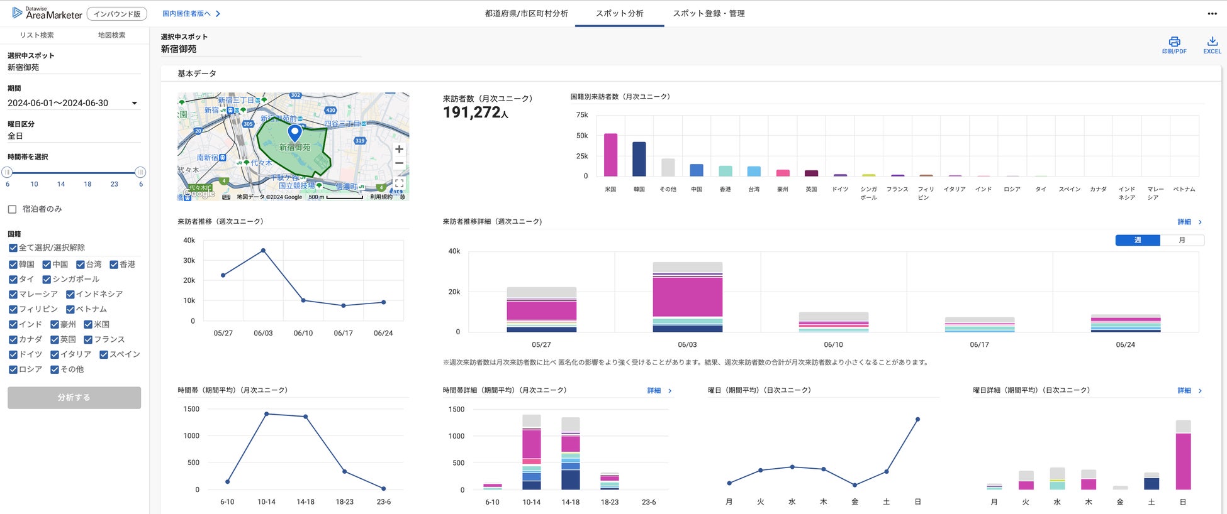Click the 韓国 bar in nationality chart
Screen dimensions: 1227x514
(x=639, y=159)
